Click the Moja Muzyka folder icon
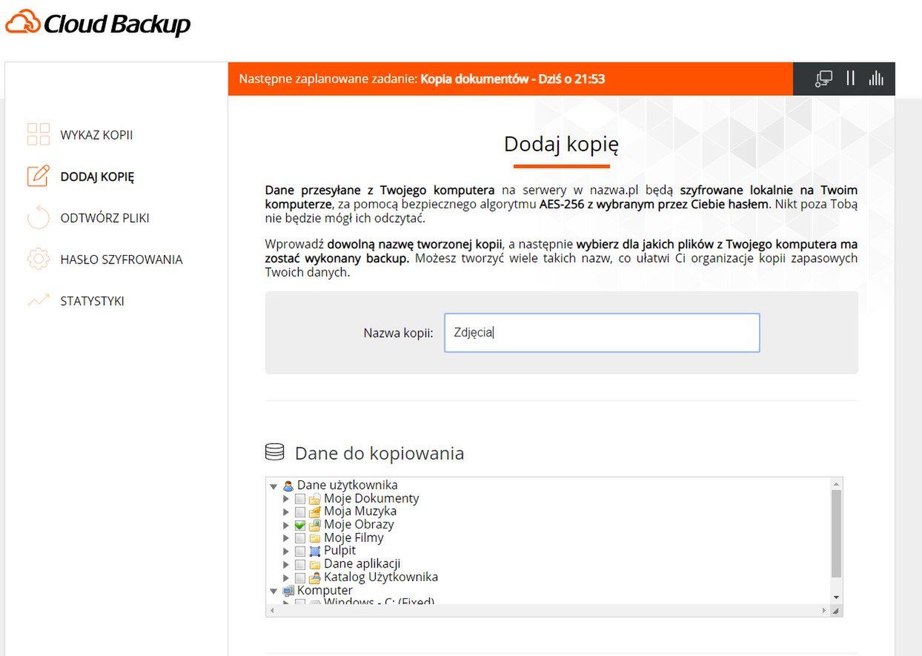The height and width of the screenshot is (656, 922). pos(314,511)
